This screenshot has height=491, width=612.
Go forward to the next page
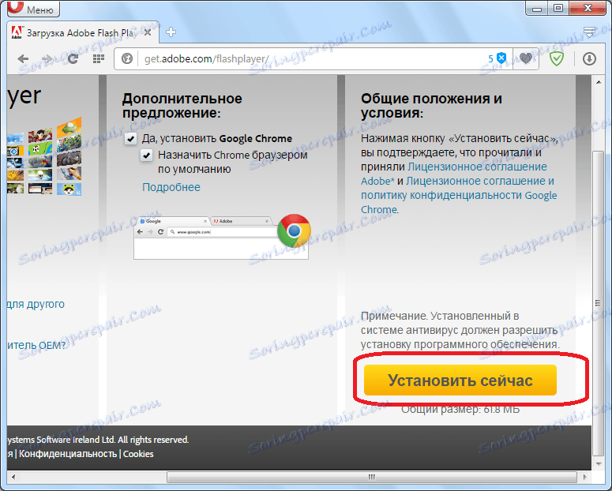[x=47, y=59]
